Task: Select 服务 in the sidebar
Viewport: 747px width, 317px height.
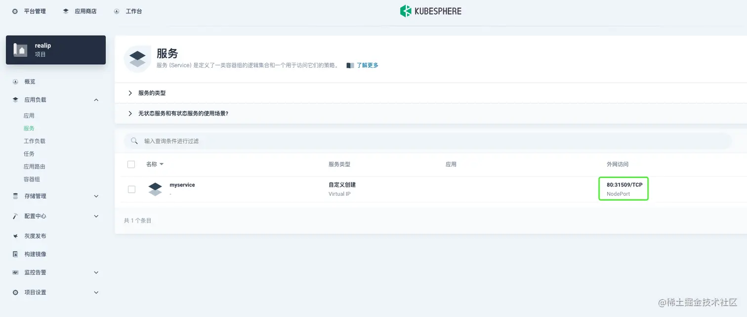Action: click(x=29, y=129)
